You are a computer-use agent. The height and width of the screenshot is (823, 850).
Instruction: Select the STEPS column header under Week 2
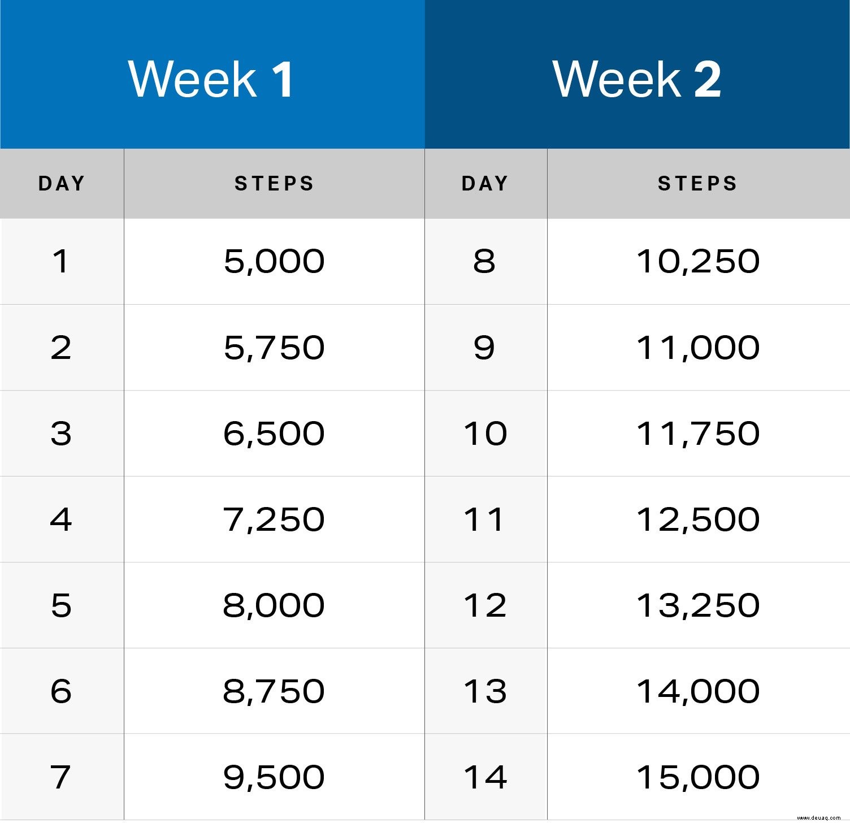699,184
